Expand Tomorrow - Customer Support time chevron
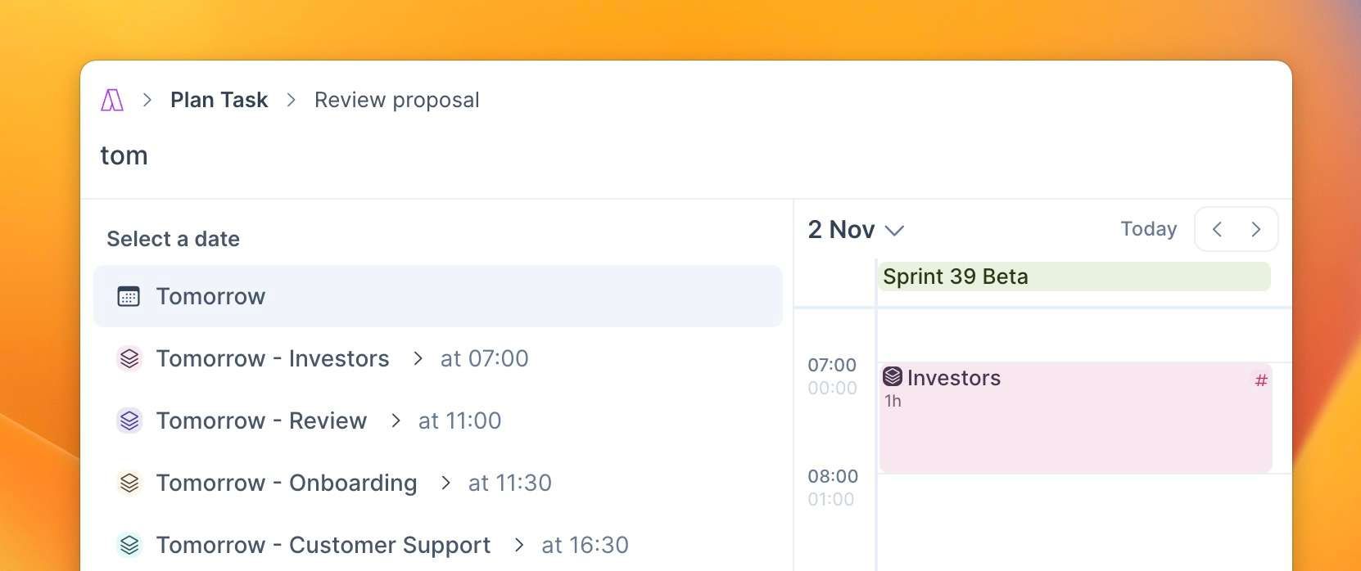1361x571 pixels. click(518, 545)
